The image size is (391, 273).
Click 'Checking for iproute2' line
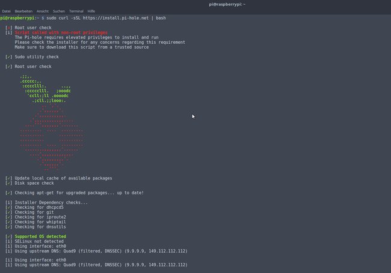pos(40,217)
